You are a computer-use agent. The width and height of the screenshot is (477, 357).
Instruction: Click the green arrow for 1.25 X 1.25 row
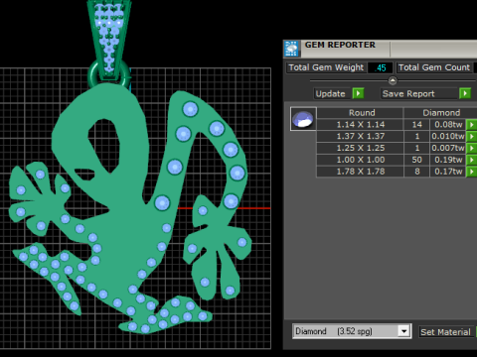tap(471, 148)
